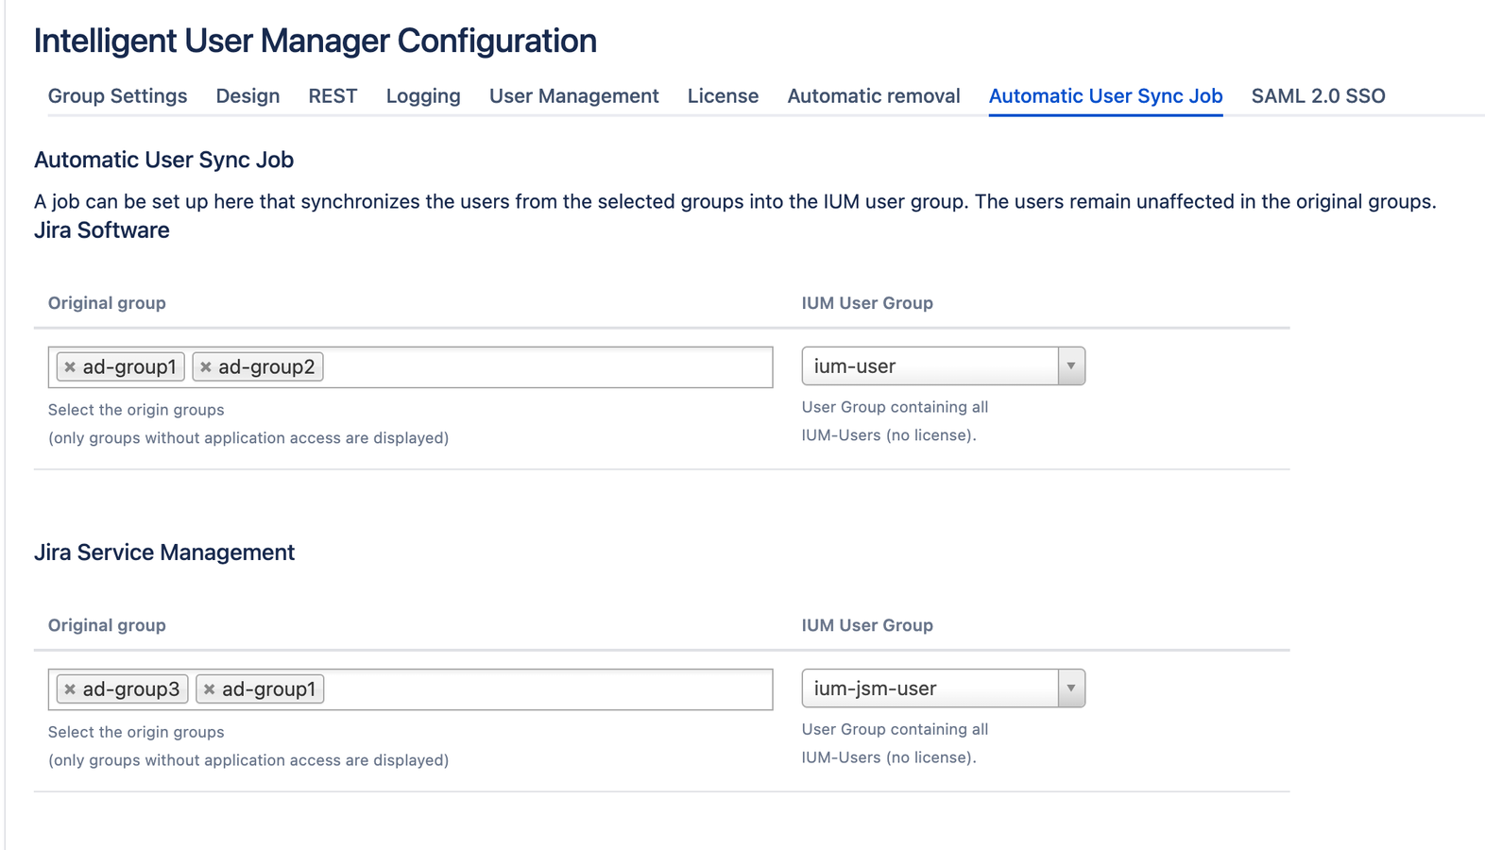Go to the User Management tab
Image resolution: width=1485 pixels, height=850 pixels.
574,96
